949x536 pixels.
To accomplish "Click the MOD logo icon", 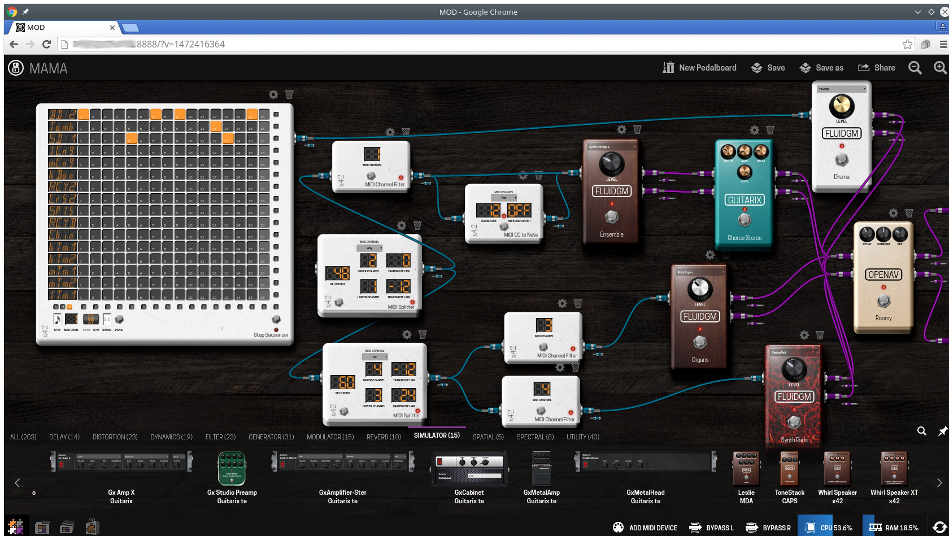I will [x=16, y=68].
